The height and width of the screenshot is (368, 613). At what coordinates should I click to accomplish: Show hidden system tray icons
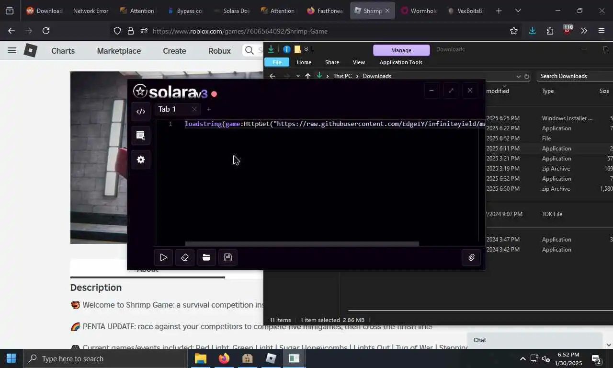(522, 358)
